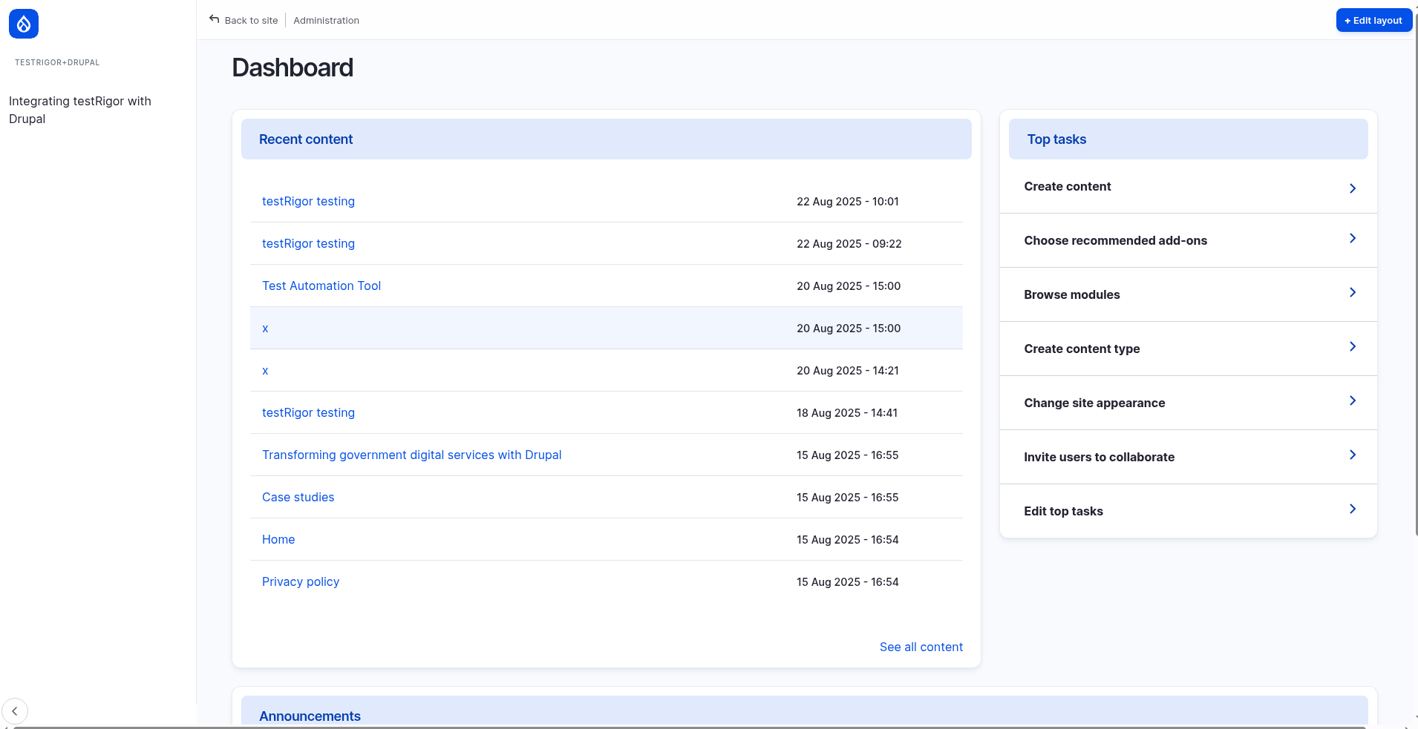1418x729 pixels.
Task: Open the Administration breadcrumb item
Action: click(x=326, y=21)
